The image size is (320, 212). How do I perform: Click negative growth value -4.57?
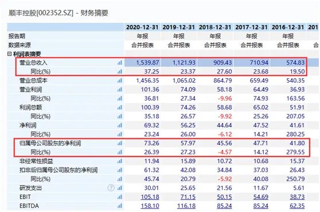tap(225, 152)
